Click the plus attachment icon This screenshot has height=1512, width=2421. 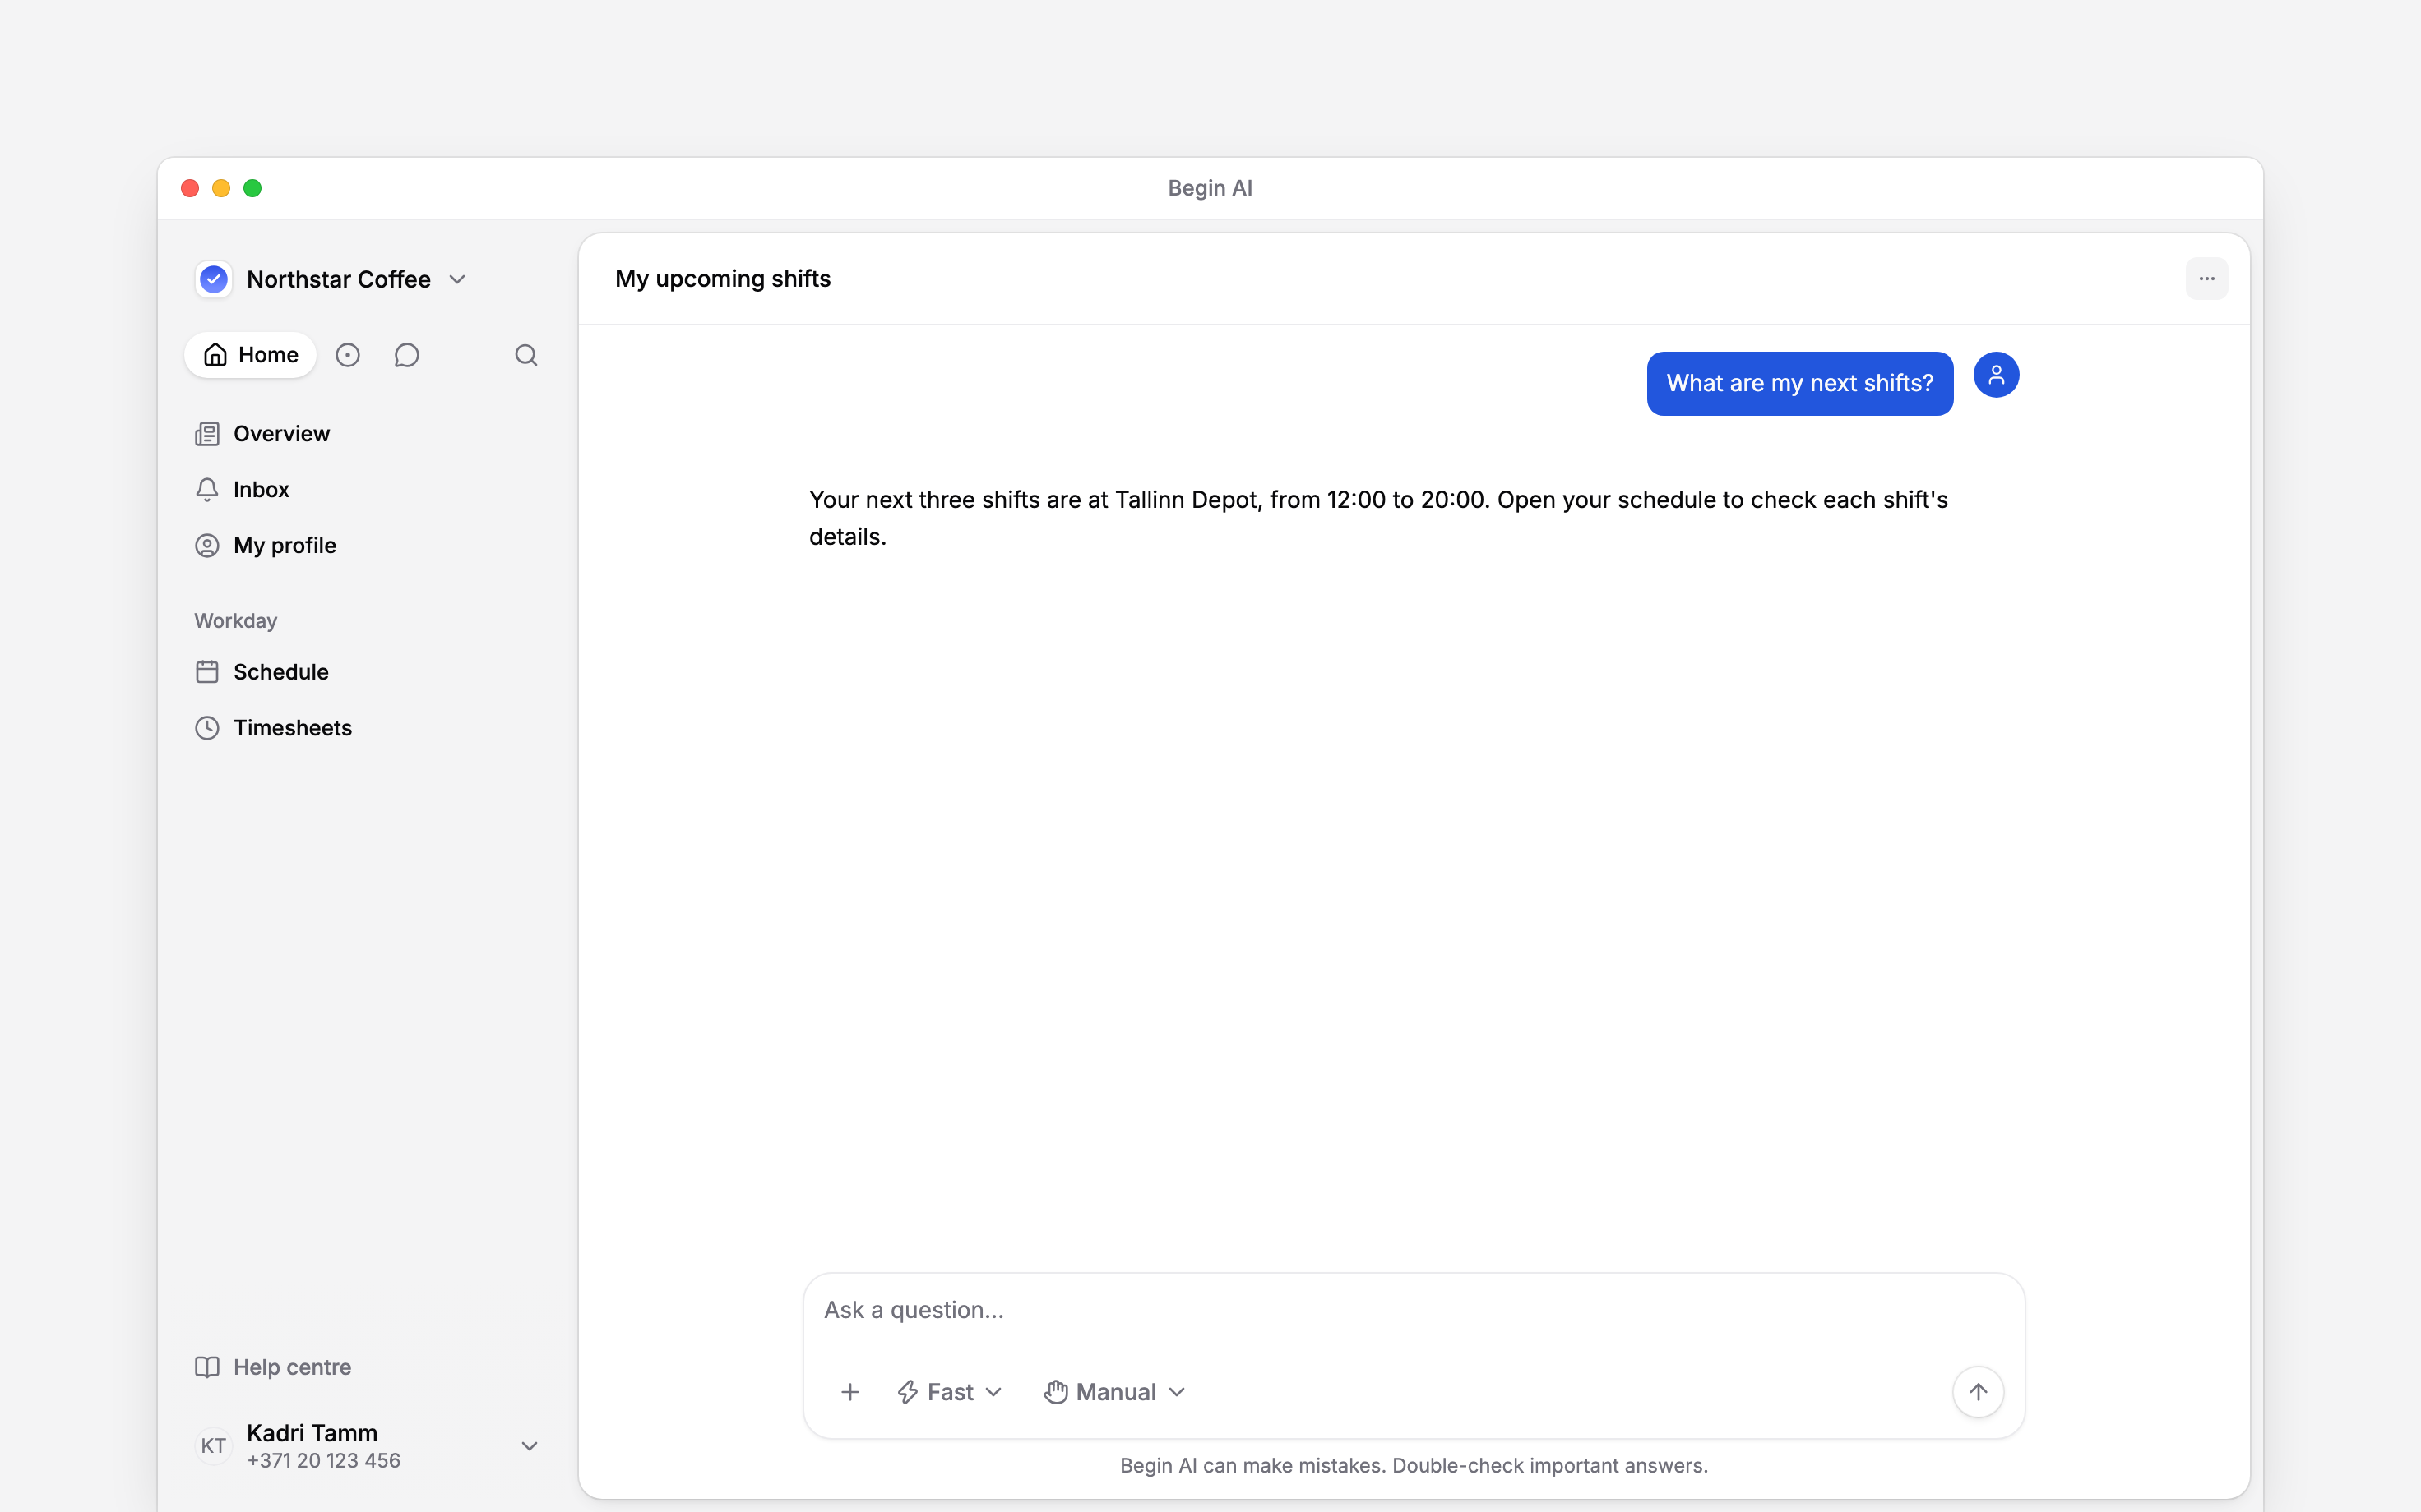[x=850, y=1392]
